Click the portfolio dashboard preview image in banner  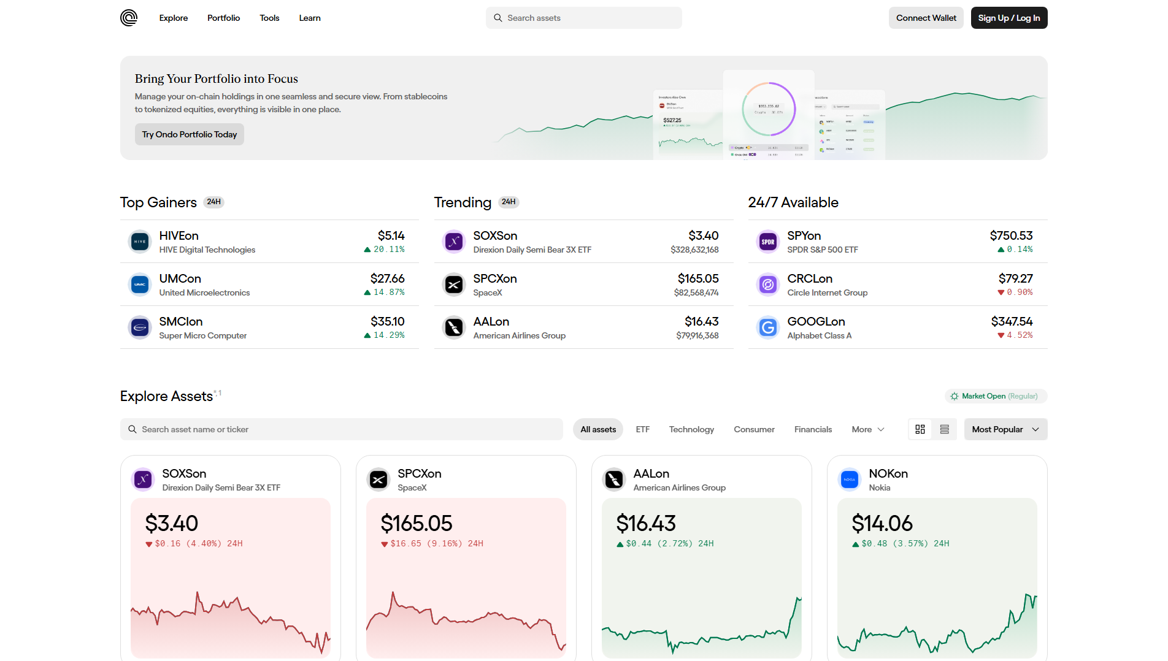point(769,115)
